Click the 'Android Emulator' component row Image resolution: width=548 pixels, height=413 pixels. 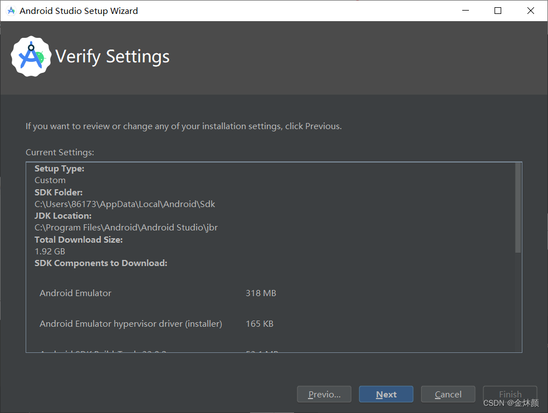(76, 293)
